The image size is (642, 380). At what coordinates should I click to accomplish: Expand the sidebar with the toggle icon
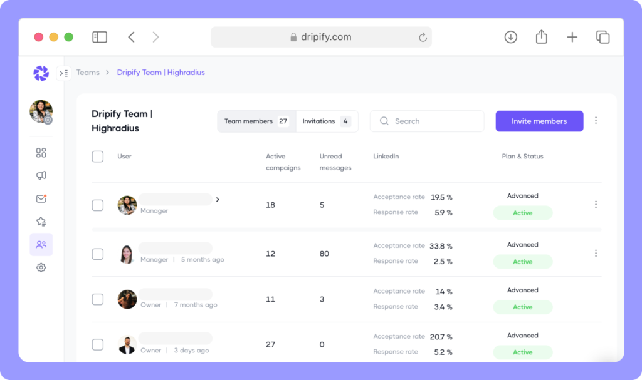point(64,73)
